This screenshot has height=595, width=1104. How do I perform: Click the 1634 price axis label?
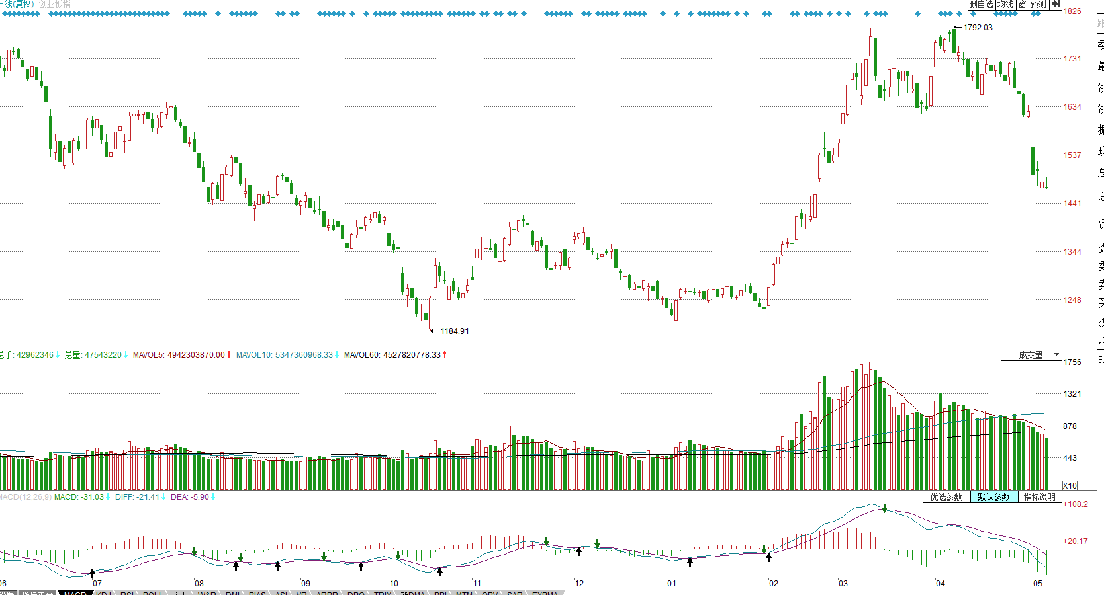click(1072, 107)
